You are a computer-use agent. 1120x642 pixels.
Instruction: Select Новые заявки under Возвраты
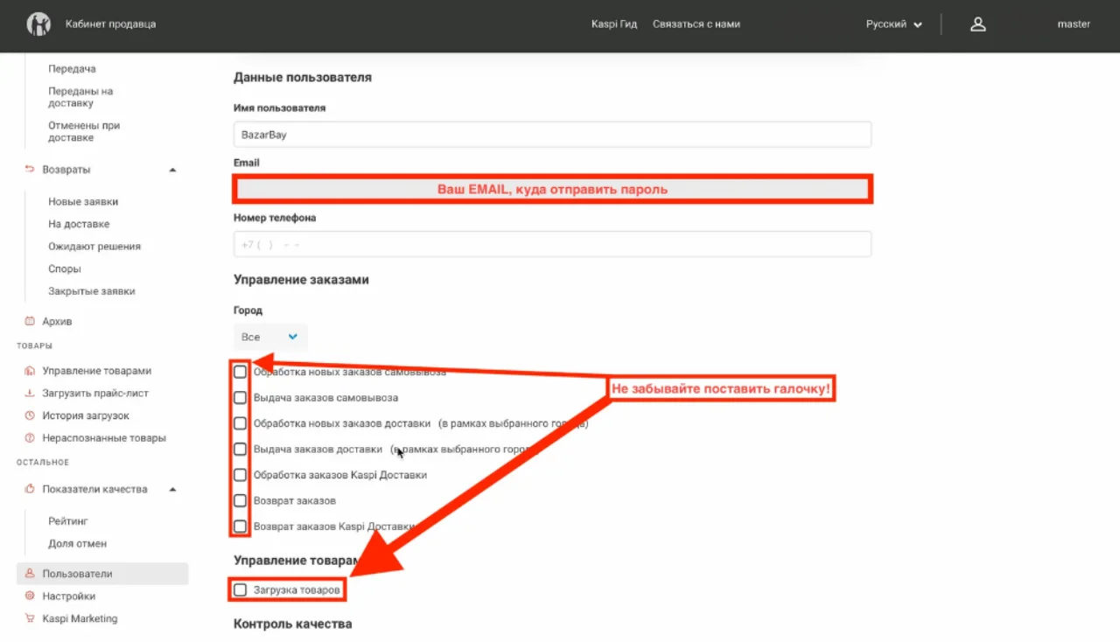click(83, 202)
